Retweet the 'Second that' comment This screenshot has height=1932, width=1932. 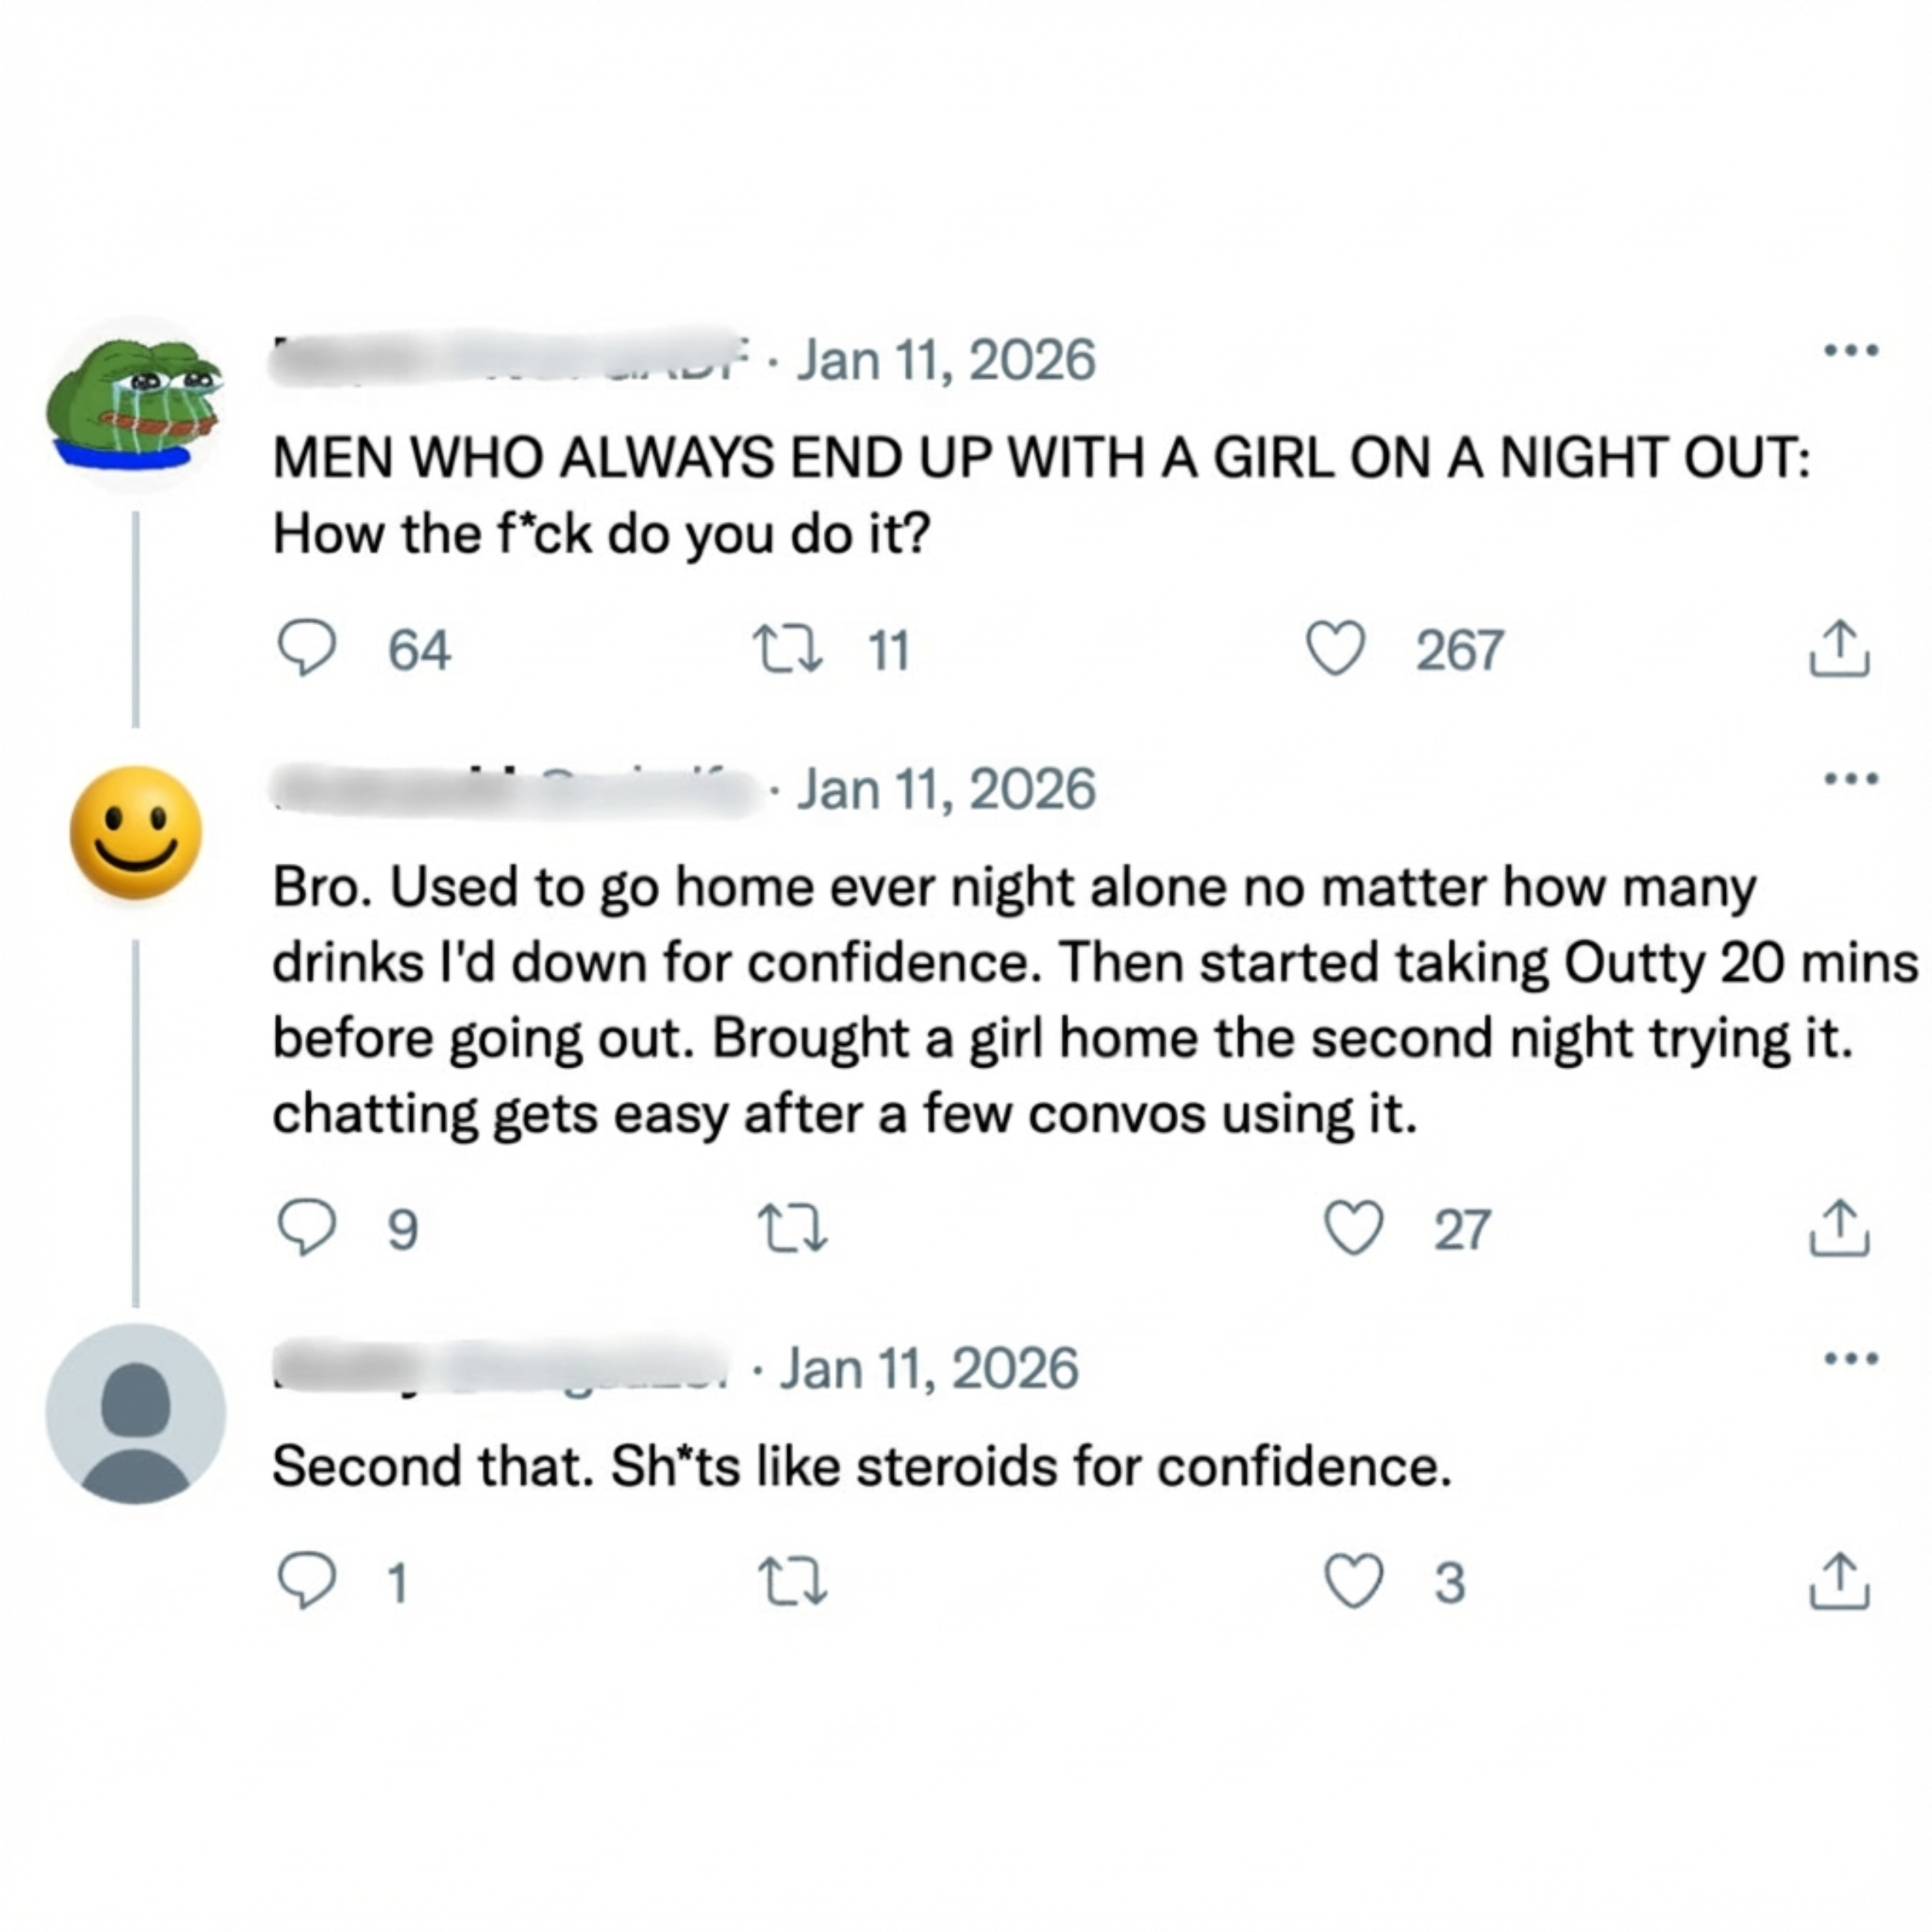(x=793, y=1583)
